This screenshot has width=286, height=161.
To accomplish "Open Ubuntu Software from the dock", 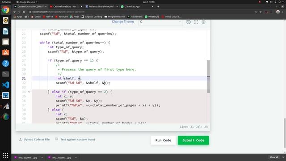I will point(6,53).
